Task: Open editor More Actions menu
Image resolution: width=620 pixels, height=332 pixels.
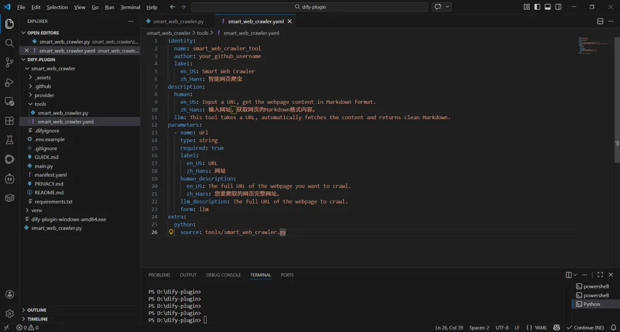Action: point(611,21)
